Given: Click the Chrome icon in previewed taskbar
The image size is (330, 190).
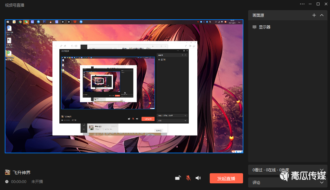Looking at the screenshot, I should point(20,22).
